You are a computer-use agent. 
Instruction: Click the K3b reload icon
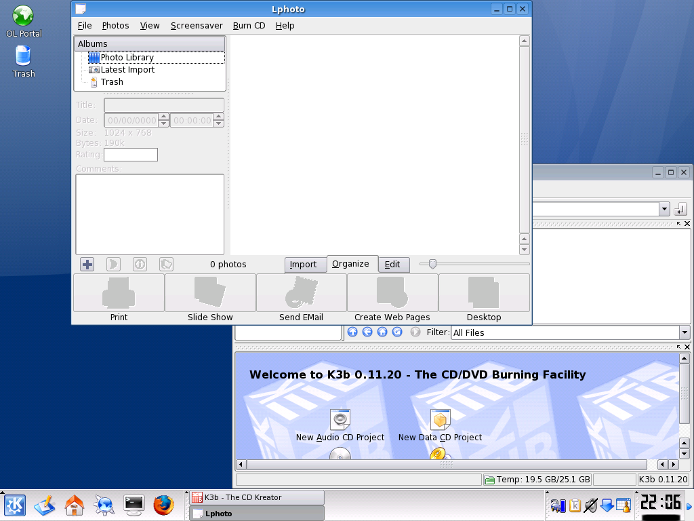[397, 332]
